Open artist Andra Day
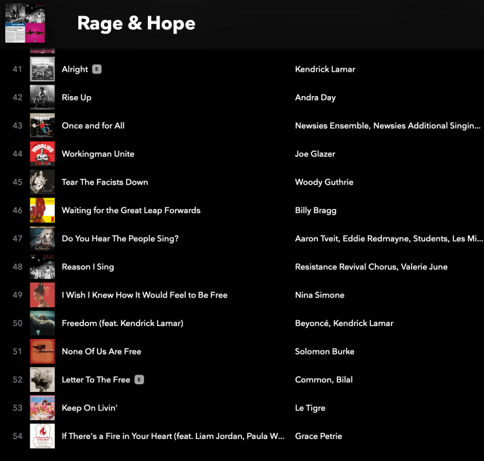The image size is (484, 461). 315,97
